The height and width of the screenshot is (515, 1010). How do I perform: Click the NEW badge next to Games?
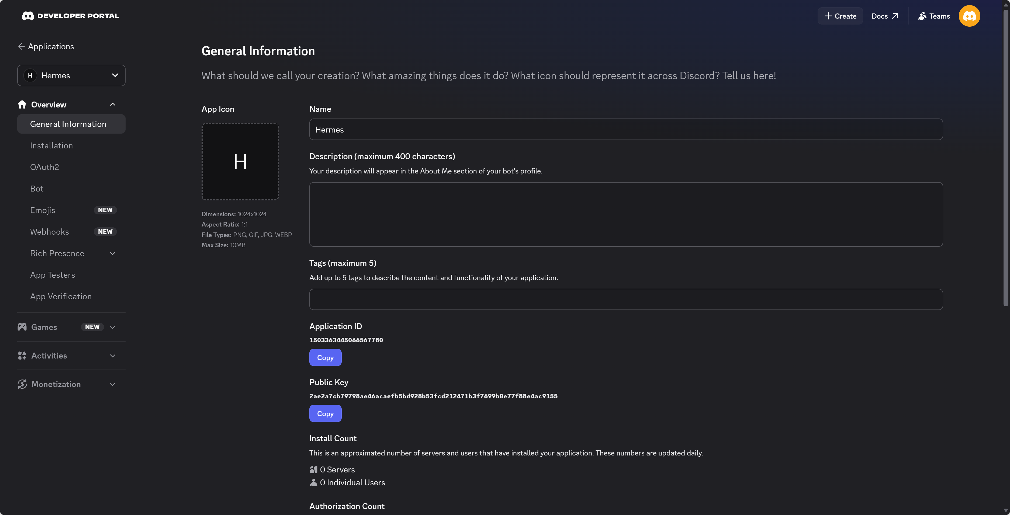(x=92, y=327)
